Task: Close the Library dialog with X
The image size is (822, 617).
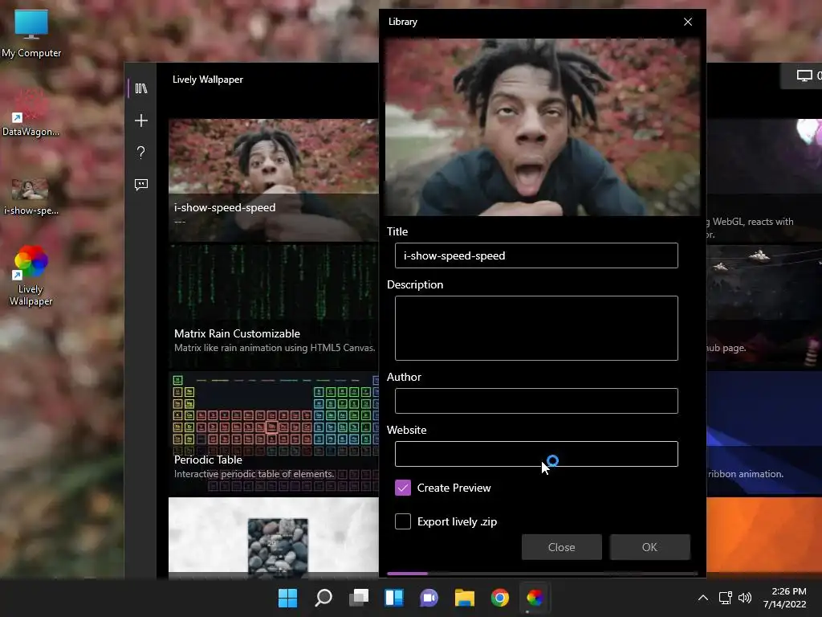Action: [x=688, y=22]
